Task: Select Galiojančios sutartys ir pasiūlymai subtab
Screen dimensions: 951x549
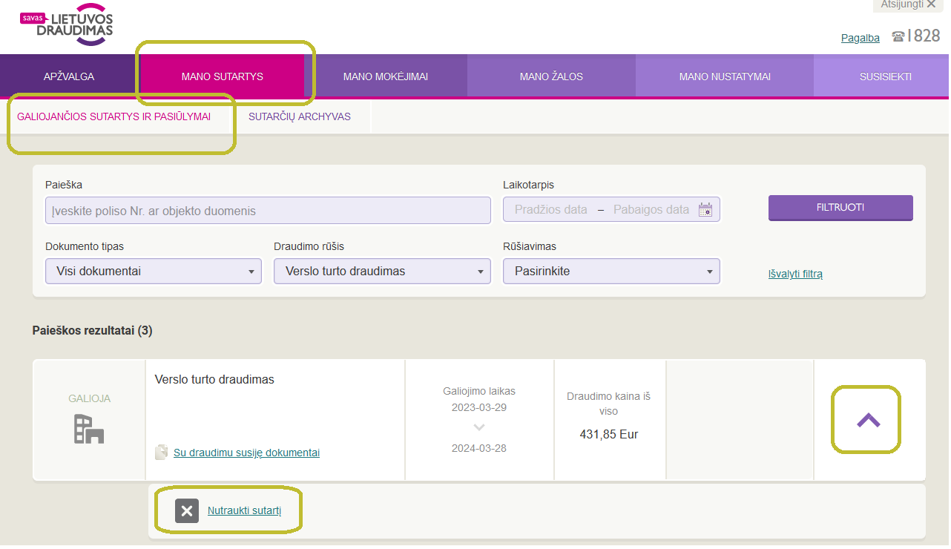Action: pyautogui.click(x=113, y=116)
